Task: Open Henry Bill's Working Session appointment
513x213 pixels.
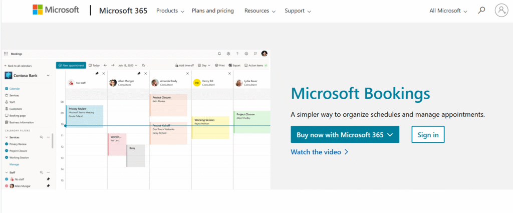Action: pos(210,128)
